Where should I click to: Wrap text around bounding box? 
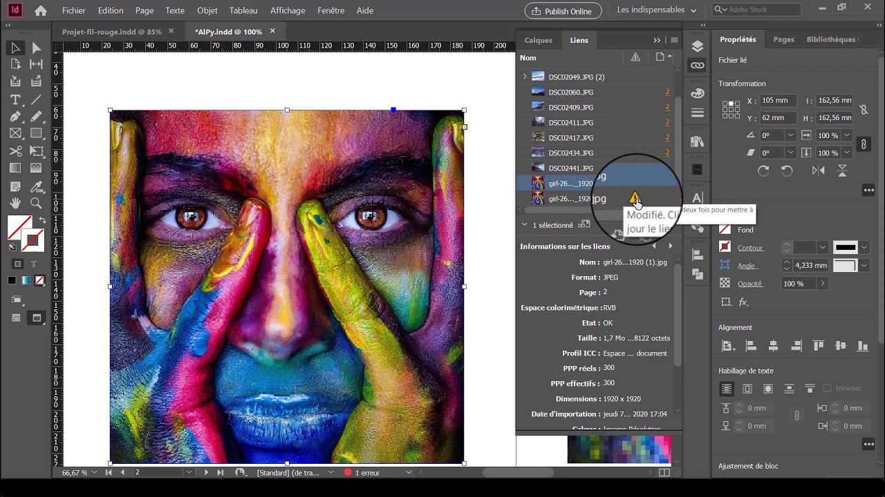pyautogui.click(x=747, y=389)
